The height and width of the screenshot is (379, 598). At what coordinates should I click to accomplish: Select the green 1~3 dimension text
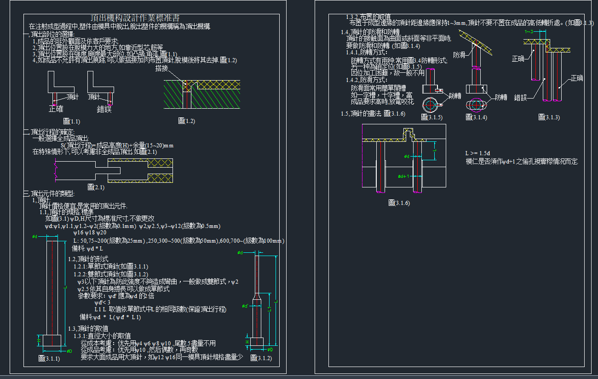tap(529, 32)
